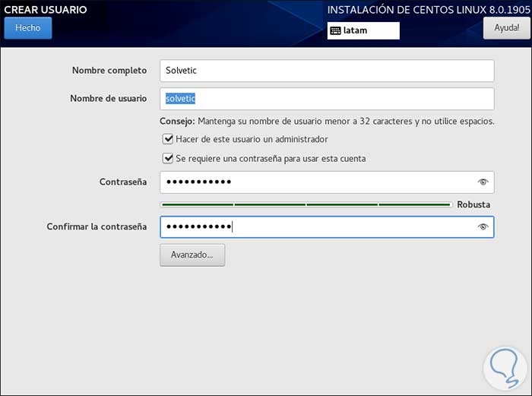Reveal Confirmar la contraseña text via eye icon

pos(483,227)
